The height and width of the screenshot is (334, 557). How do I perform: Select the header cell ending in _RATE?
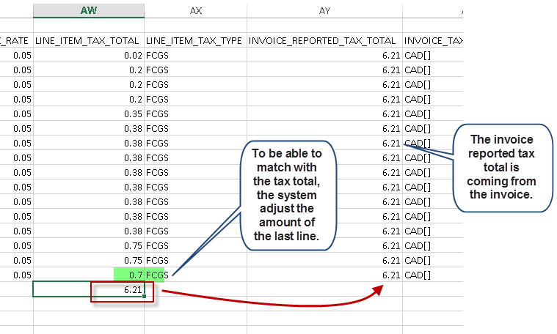click(16, 41)
